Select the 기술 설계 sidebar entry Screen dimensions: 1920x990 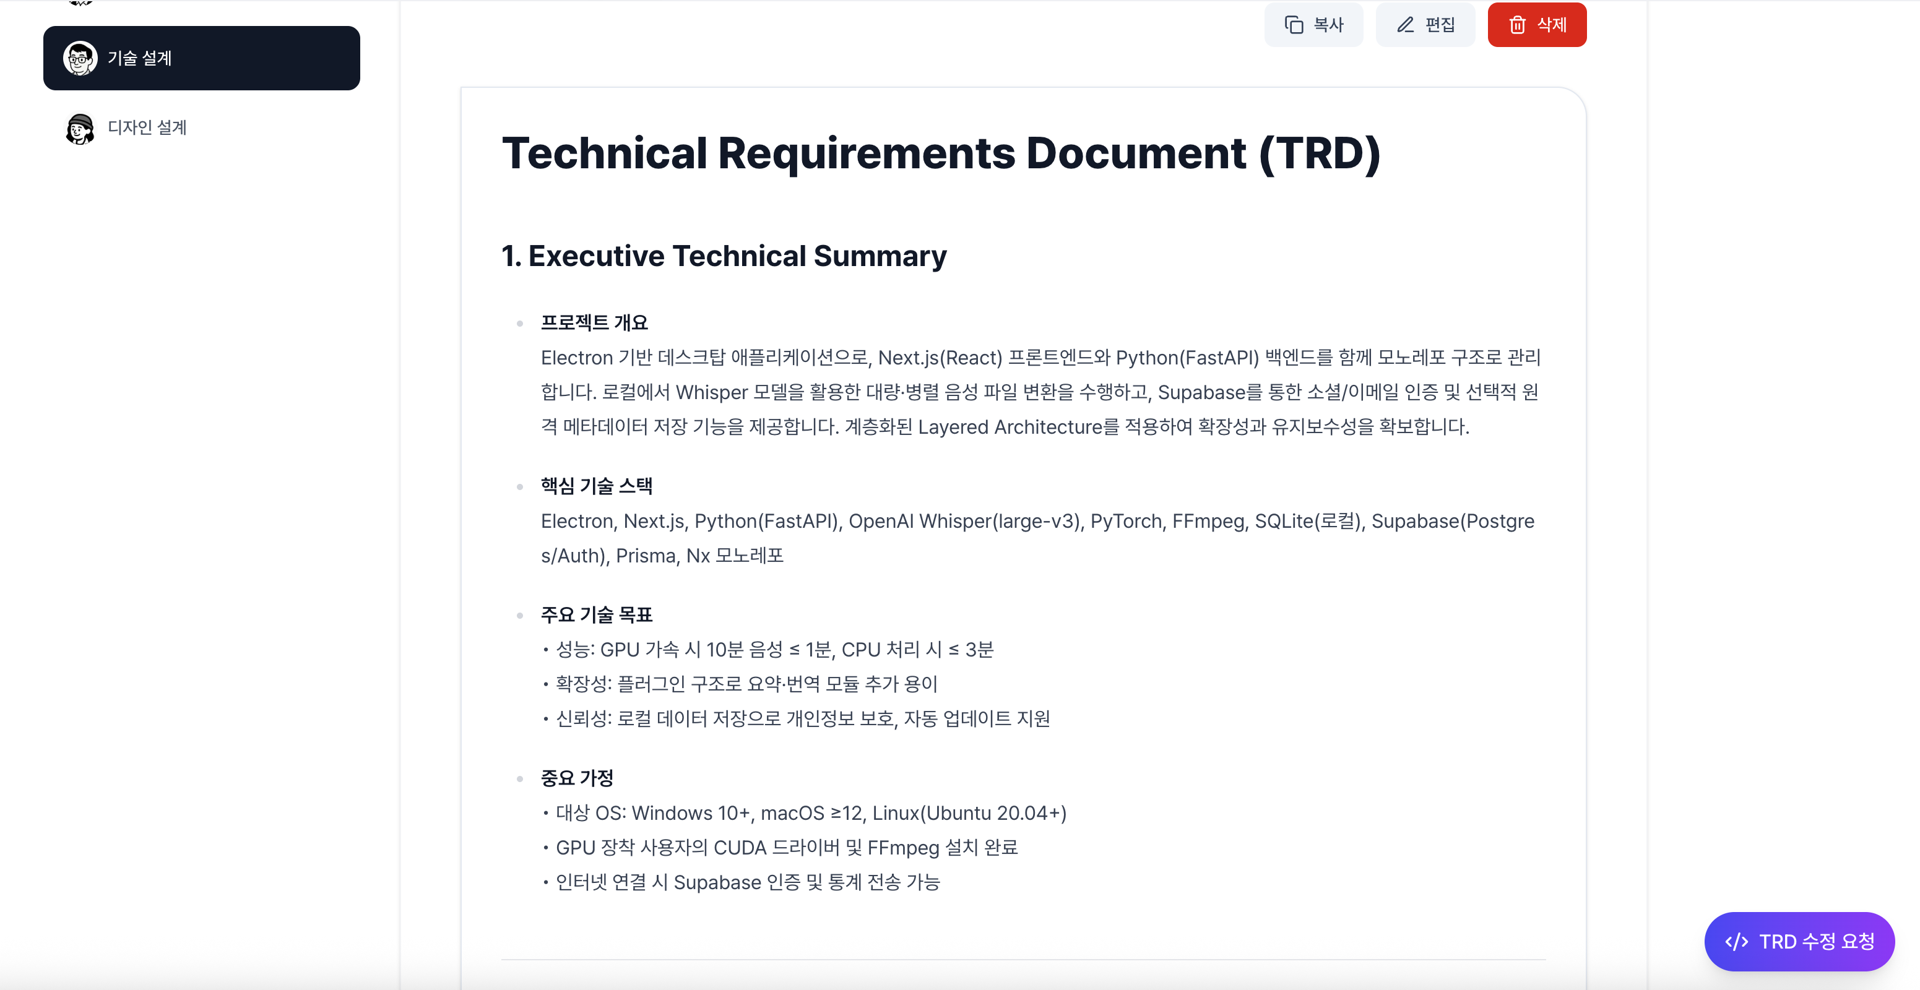pos(201,58)
